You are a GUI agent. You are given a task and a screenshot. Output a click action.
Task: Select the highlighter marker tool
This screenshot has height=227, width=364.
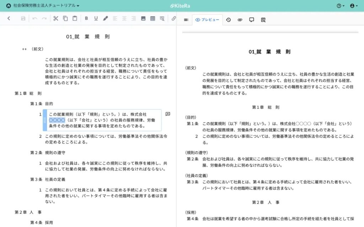pos(105,18)
